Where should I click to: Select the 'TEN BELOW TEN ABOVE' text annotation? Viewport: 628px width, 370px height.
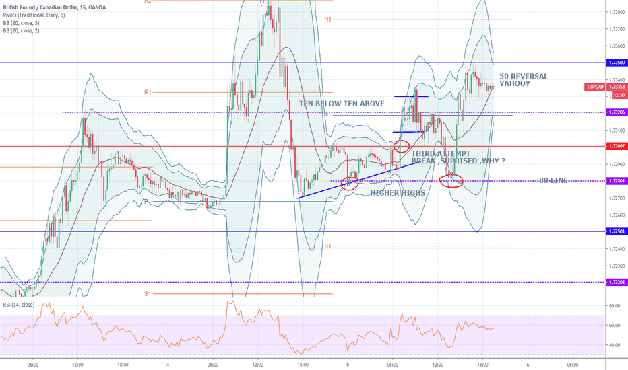tap(342, 103)
